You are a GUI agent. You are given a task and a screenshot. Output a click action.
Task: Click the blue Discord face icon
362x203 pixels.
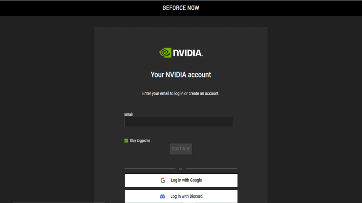click(x=162, y=196)
